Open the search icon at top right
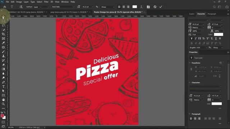 click(214, 7)
